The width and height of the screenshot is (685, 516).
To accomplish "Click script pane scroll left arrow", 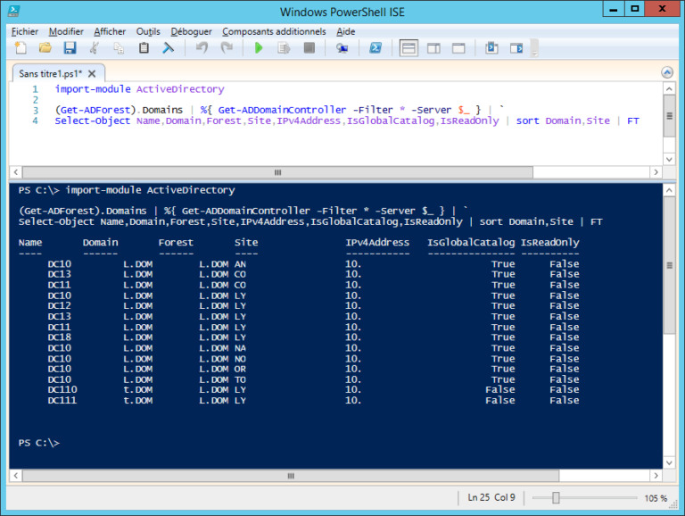I will (x=16, y=172).
